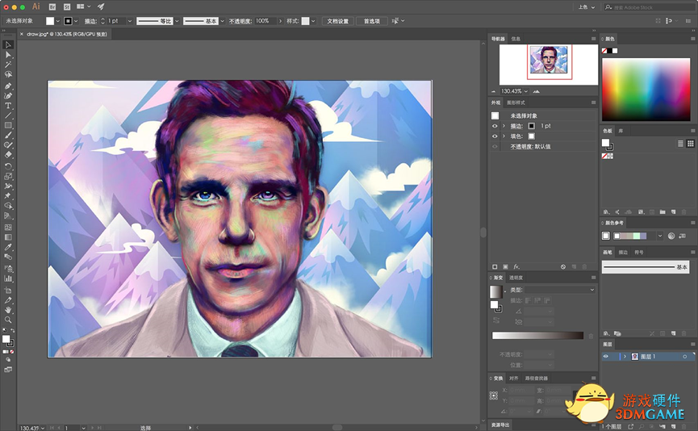Open the 基本 brush definition dropdown
Viewport: 698px width, 431px height.
pos(222,21)
